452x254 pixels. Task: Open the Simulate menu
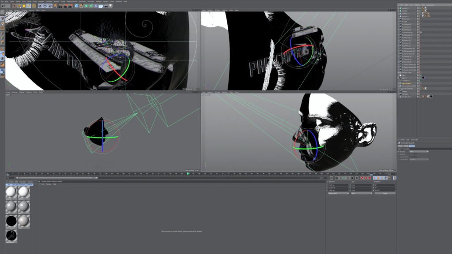click(49, 1)
